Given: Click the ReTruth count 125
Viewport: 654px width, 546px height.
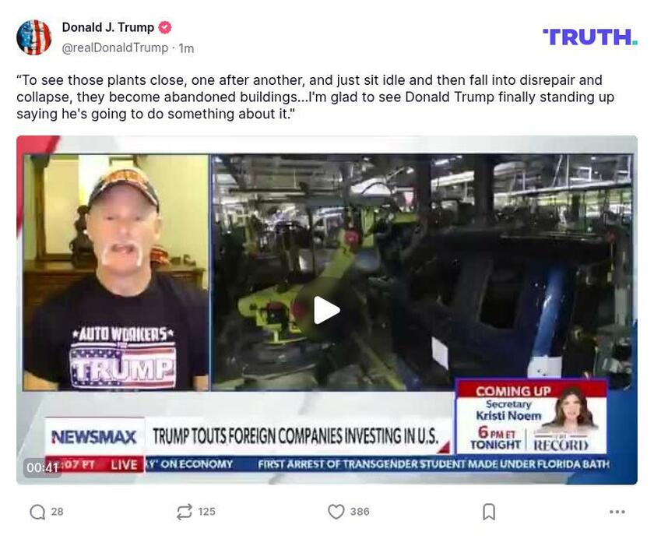Looking at the screenshot, I should (x=207, y=512).
